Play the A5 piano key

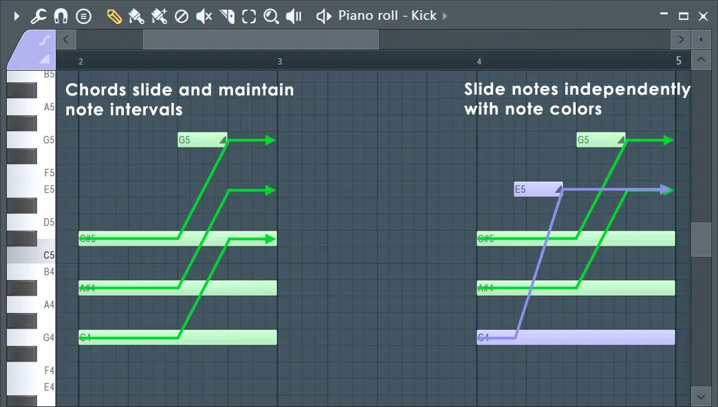click(x=31, y=107)
